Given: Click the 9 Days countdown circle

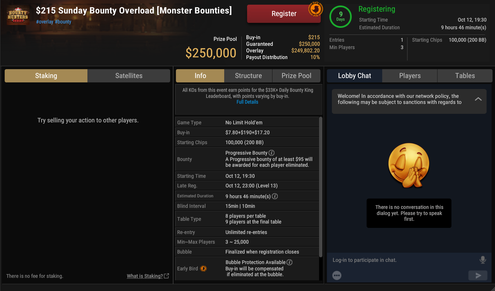Looking at the screenshot, I should pyautogui.click(x=341, y=17).
